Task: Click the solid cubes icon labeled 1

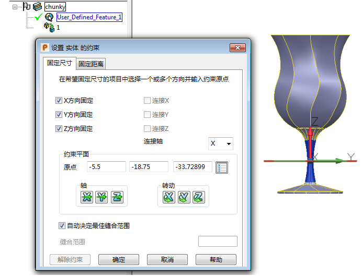Action: coord(49,28)
